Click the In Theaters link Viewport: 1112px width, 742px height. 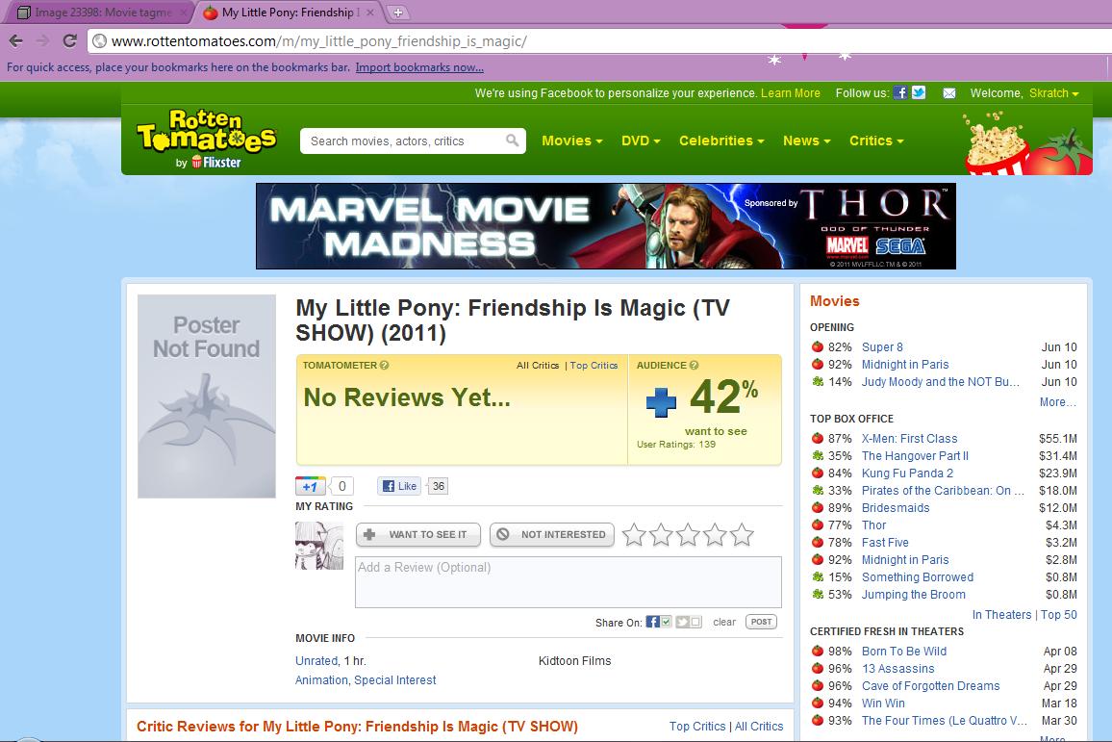[x=1001, y=614]
